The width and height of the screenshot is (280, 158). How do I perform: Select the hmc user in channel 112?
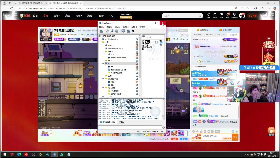(112, 67)
